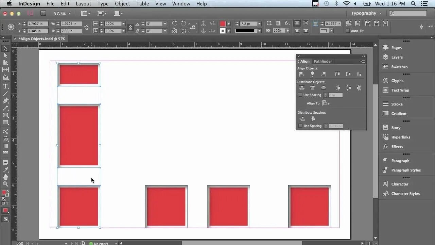Open the Layers panel
This screenshot has height=245, width=435.
pos(397,57)
